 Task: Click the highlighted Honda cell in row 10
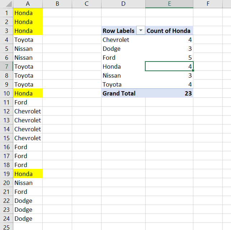(28, 93)
